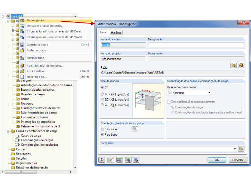Select the 3D model type
251x188 pixels.
coord(102,87)
